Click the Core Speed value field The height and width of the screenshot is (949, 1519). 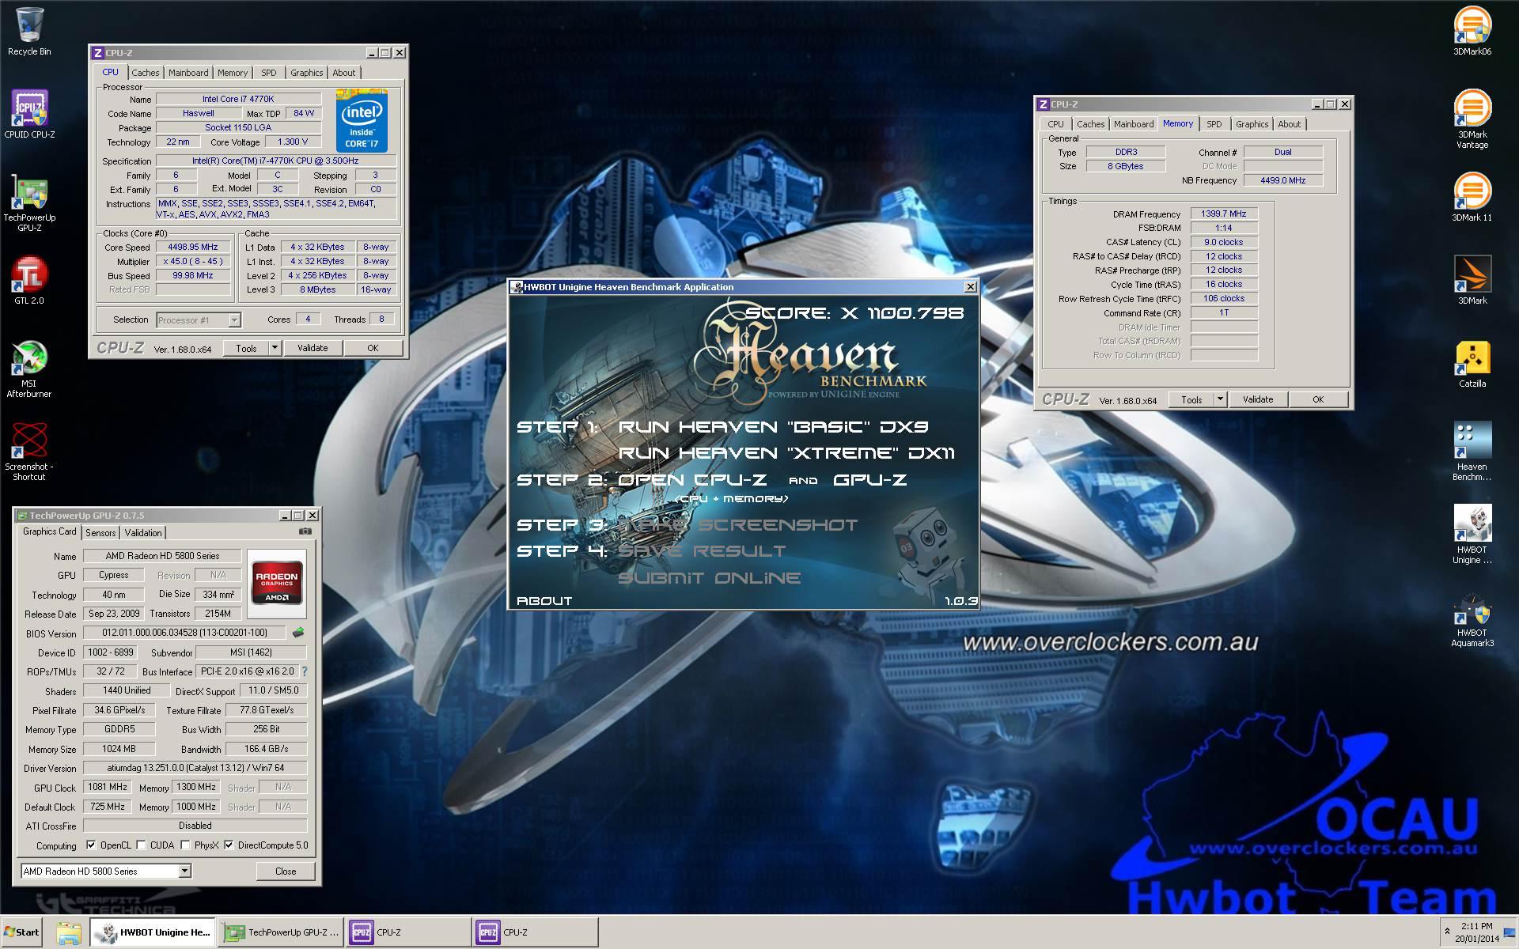tap(193, 247)
